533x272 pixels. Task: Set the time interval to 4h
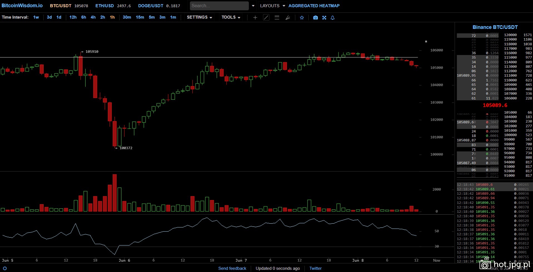pos(93,17)
